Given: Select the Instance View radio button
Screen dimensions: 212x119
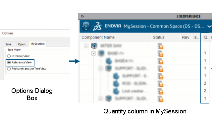Looking at the screenshot, I should click(9, 56).
